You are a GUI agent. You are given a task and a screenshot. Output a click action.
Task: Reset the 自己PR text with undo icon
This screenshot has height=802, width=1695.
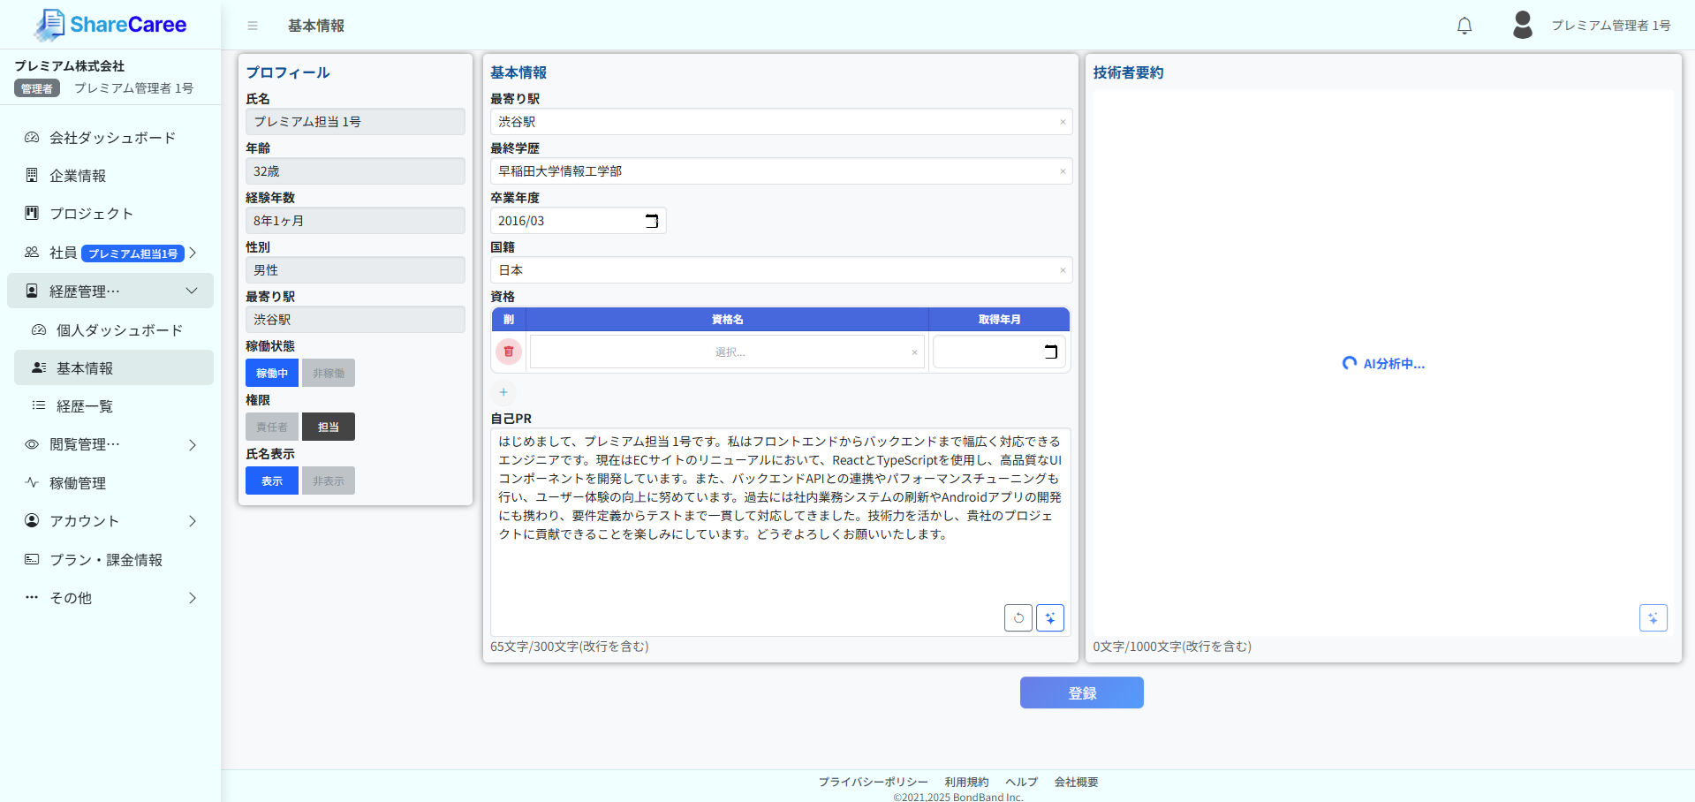pos(1018,617)
